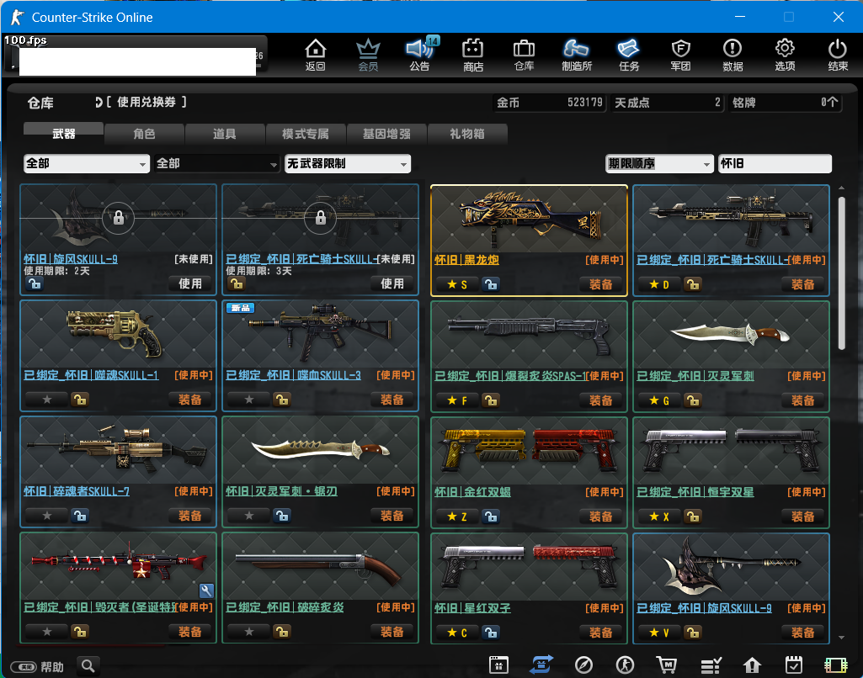Image resolution: width=863 pixels, height=678 pixels.
Task: Toggle lock icon on 黑龙炮 card
Action: (x=491, y=284)
